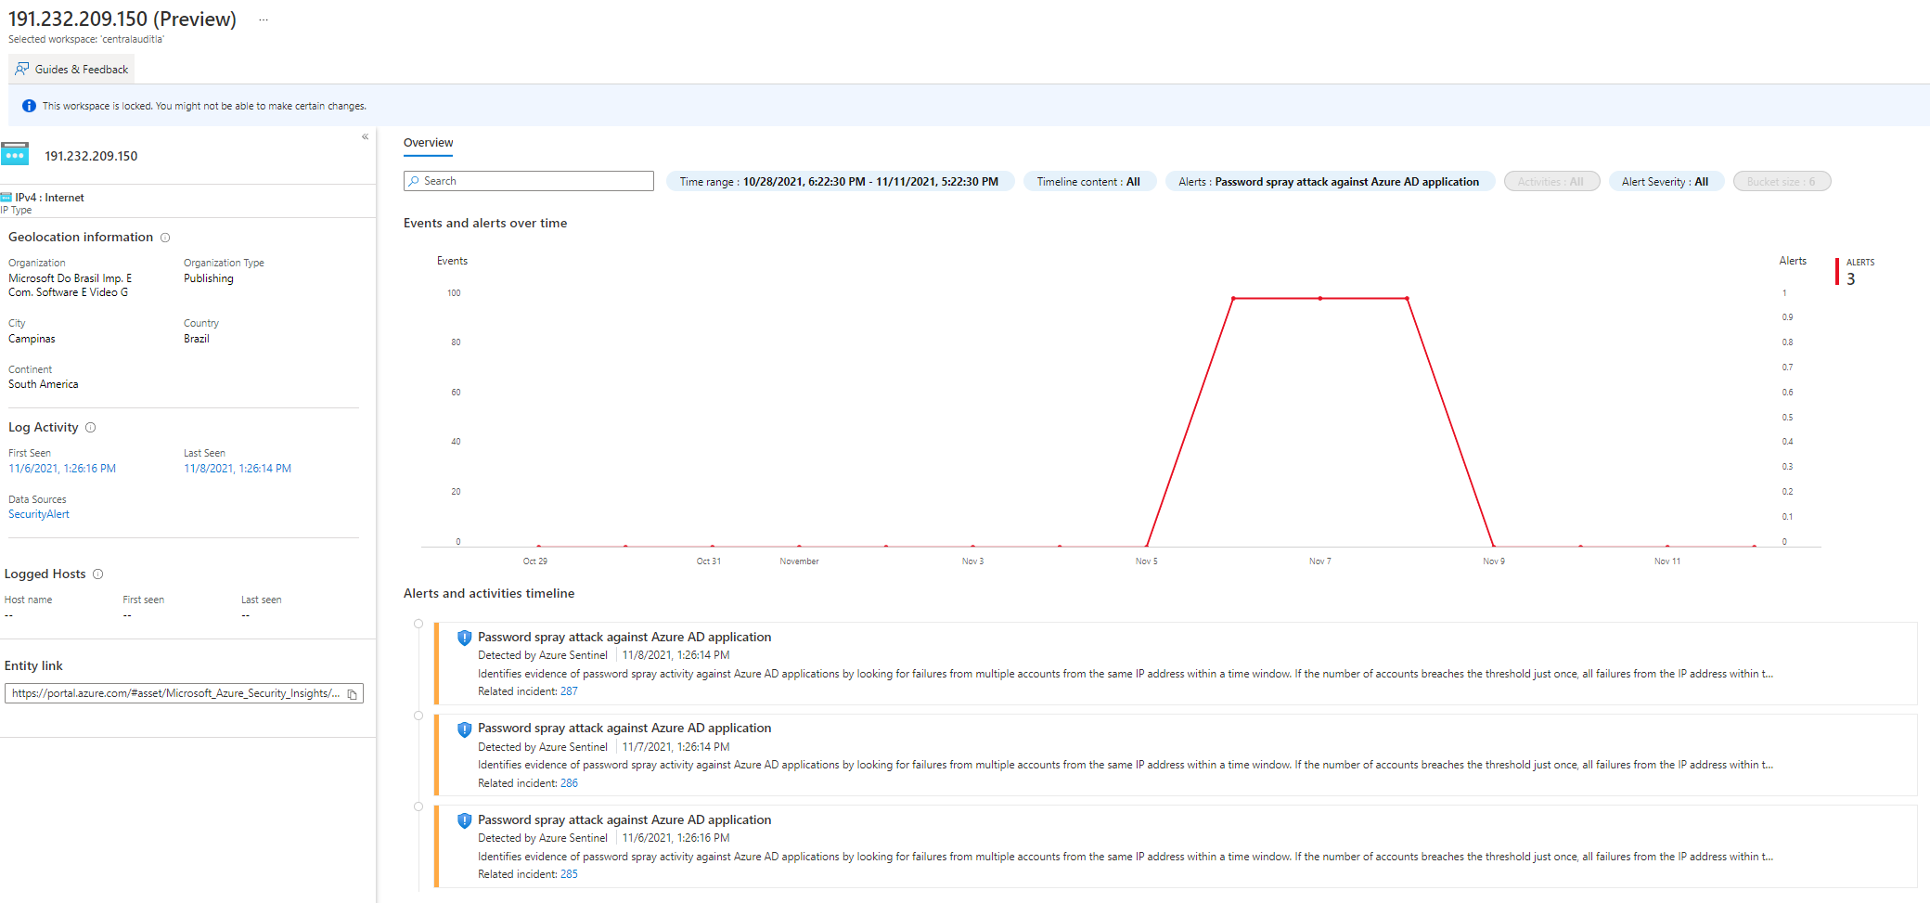Open the Last Seen timestamp 11/8/2021 link
Image resolution: width=1930 pixels, height=903 pixels.
point(238,469)
